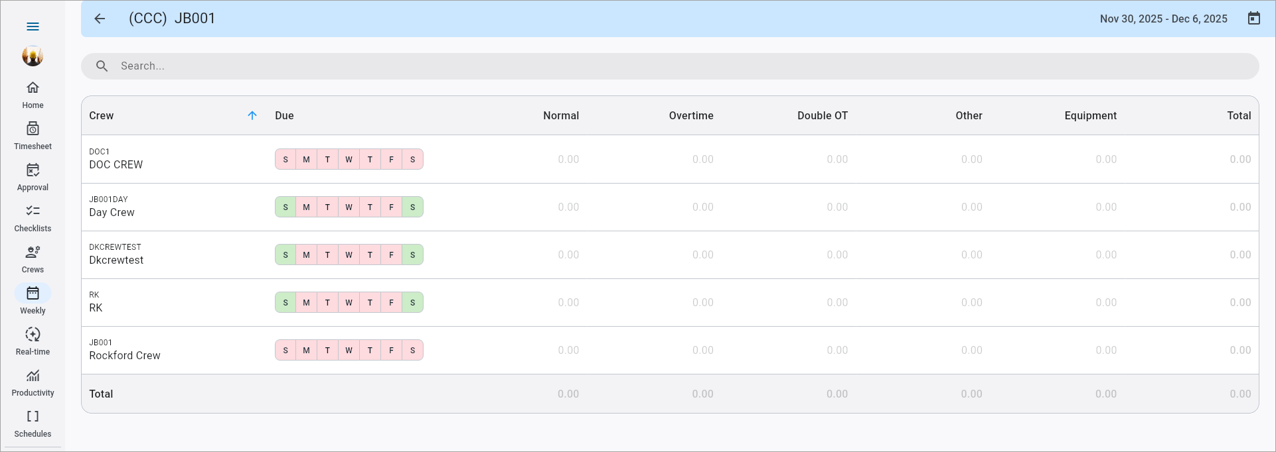This screenshot has height=452, width=1276.
Task: Open Approval from sidebar
Action: click(33, 178)
